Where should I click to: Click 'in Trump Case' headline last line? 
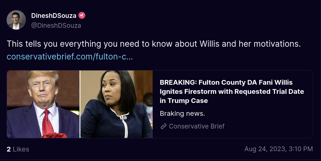(x=184, y=101)
